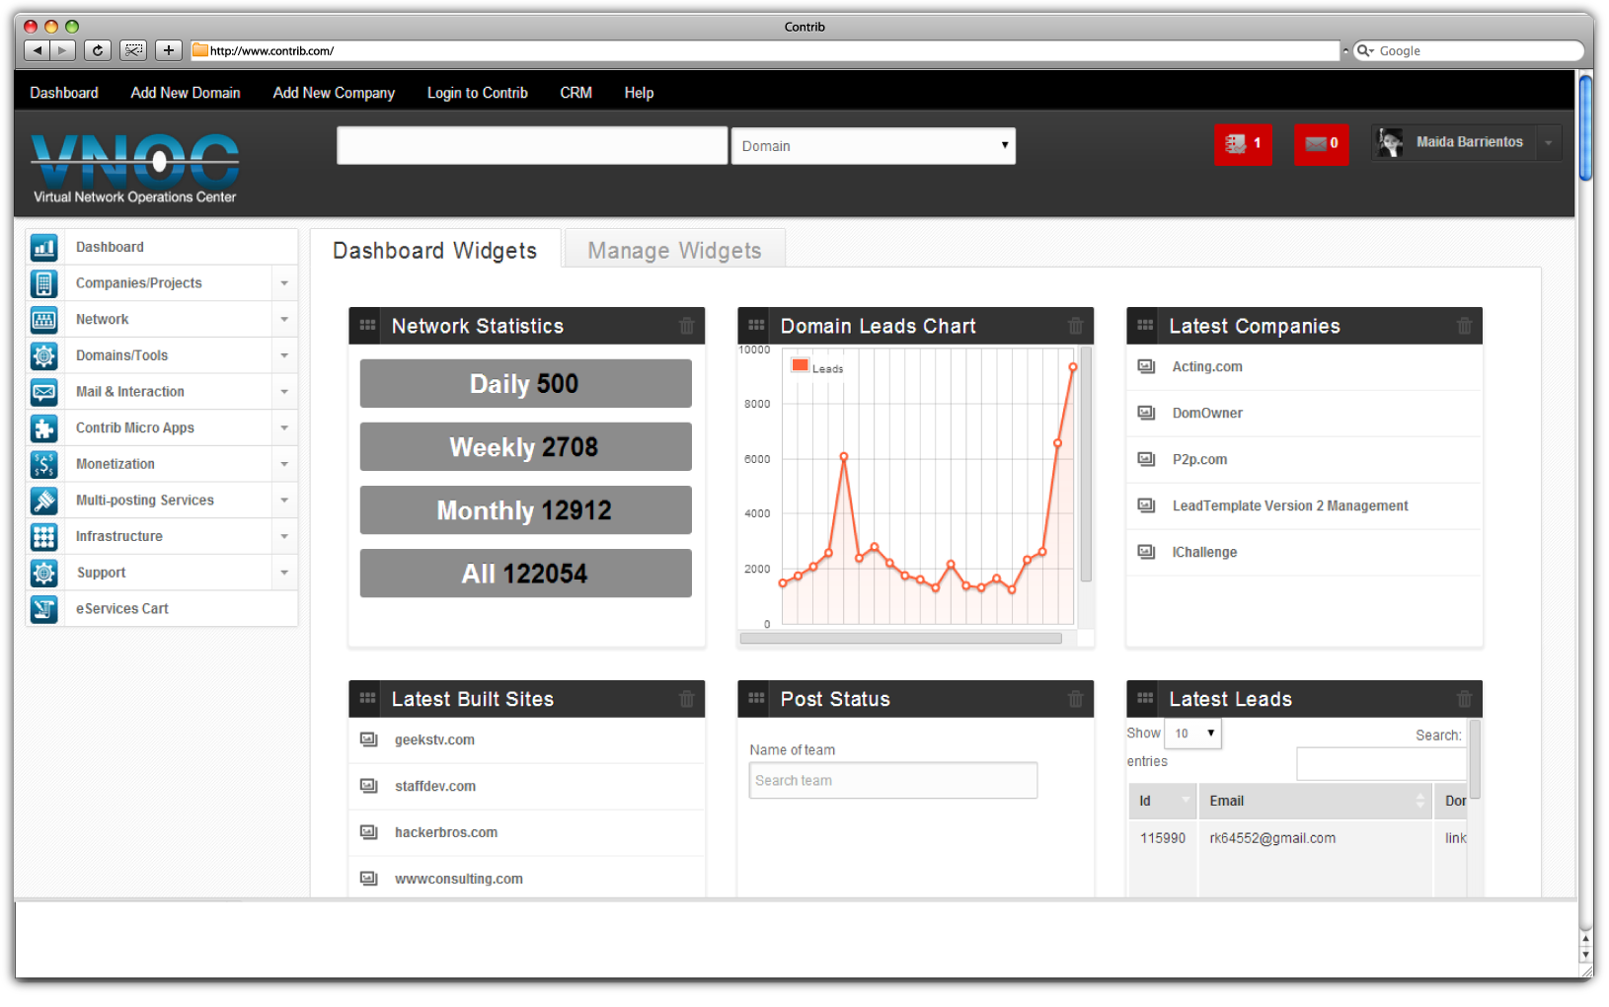Delete the Post Status widget via trash icon
Screen dimensions: 1609x1007
(x=1076, y=699)
